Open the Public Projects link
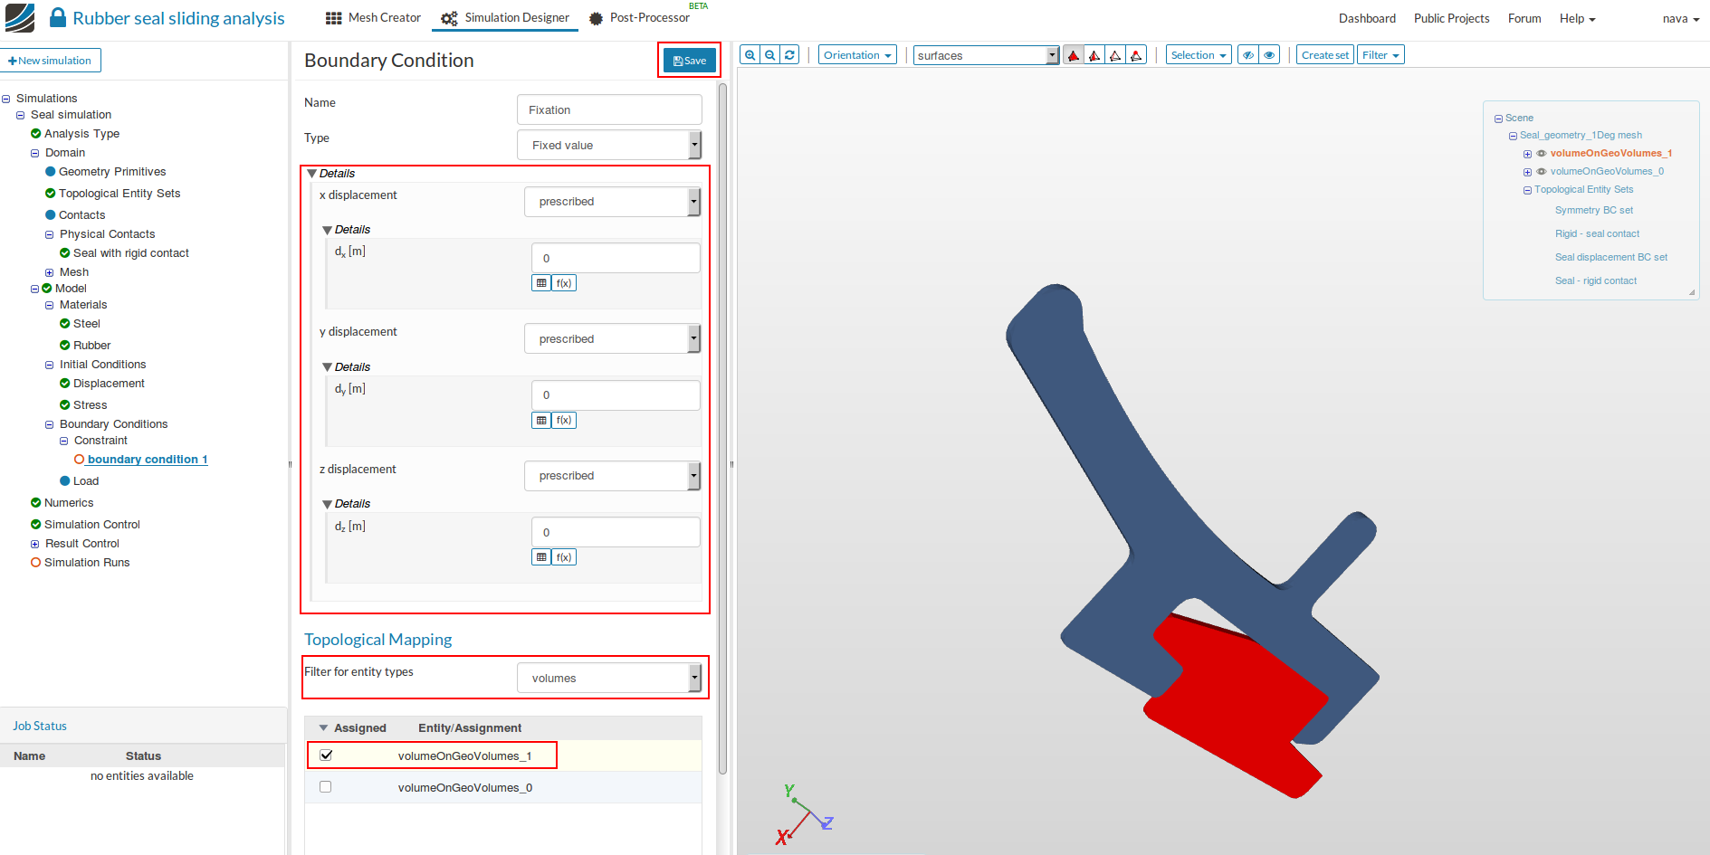The height and width of the screenshot is (855, 1710). coord(1451,18)
